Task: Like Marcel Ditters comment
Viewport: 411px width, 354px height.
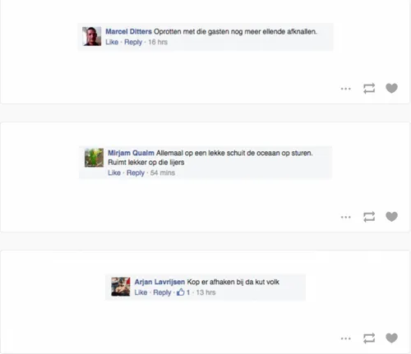Action: coord(112,42)
